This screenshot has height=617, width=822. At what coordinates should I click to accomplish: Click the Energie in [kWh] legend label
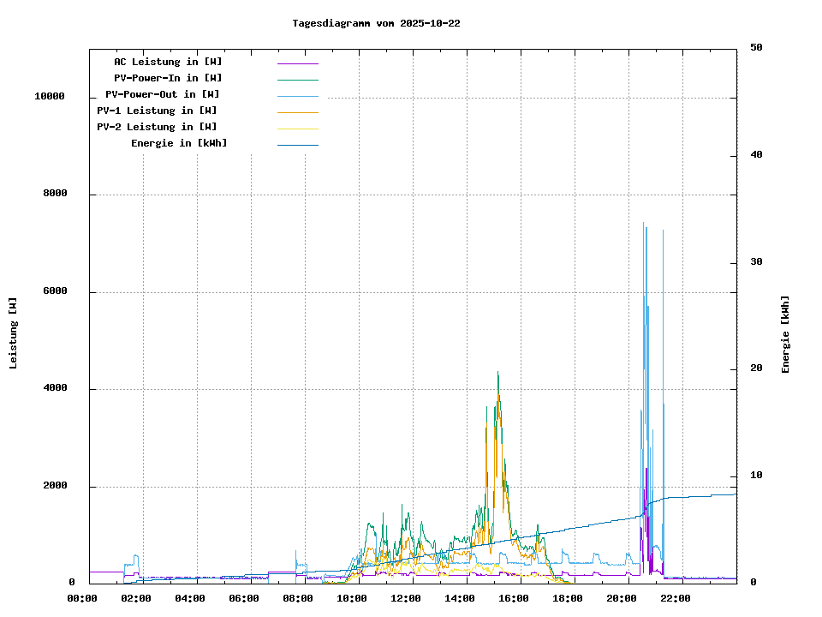pyautogui.click(x=179, y=143)
